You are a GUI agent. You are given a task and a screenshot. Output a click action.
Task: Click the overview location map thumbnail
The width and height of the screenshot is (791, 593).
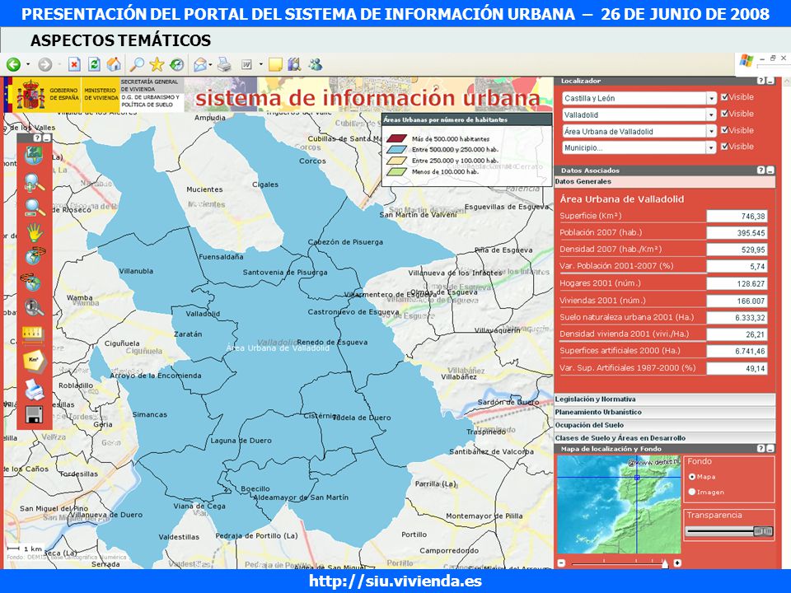click(x=619, y=504)
